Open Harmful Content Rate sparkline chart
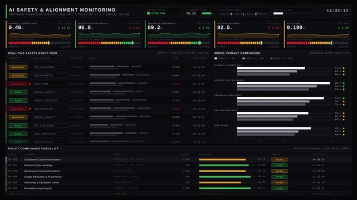 click(x=40, y=35)
